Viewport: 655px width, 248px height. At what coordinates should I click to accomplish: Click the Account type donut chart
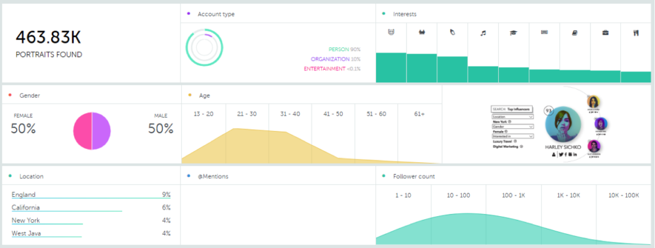click(204, 47)
